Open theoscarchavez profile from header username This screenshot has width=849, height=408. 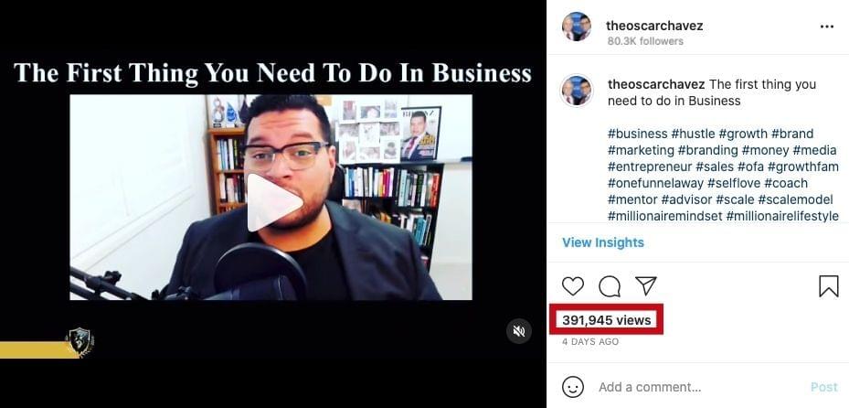click(654, 26)
